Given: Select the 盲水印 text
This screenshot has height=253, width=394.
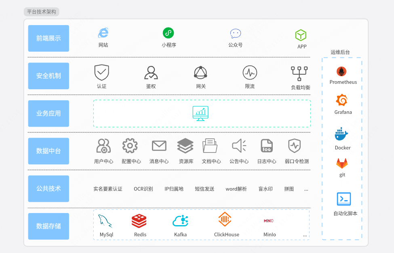Looking at the screenshot, I should 265,189.
